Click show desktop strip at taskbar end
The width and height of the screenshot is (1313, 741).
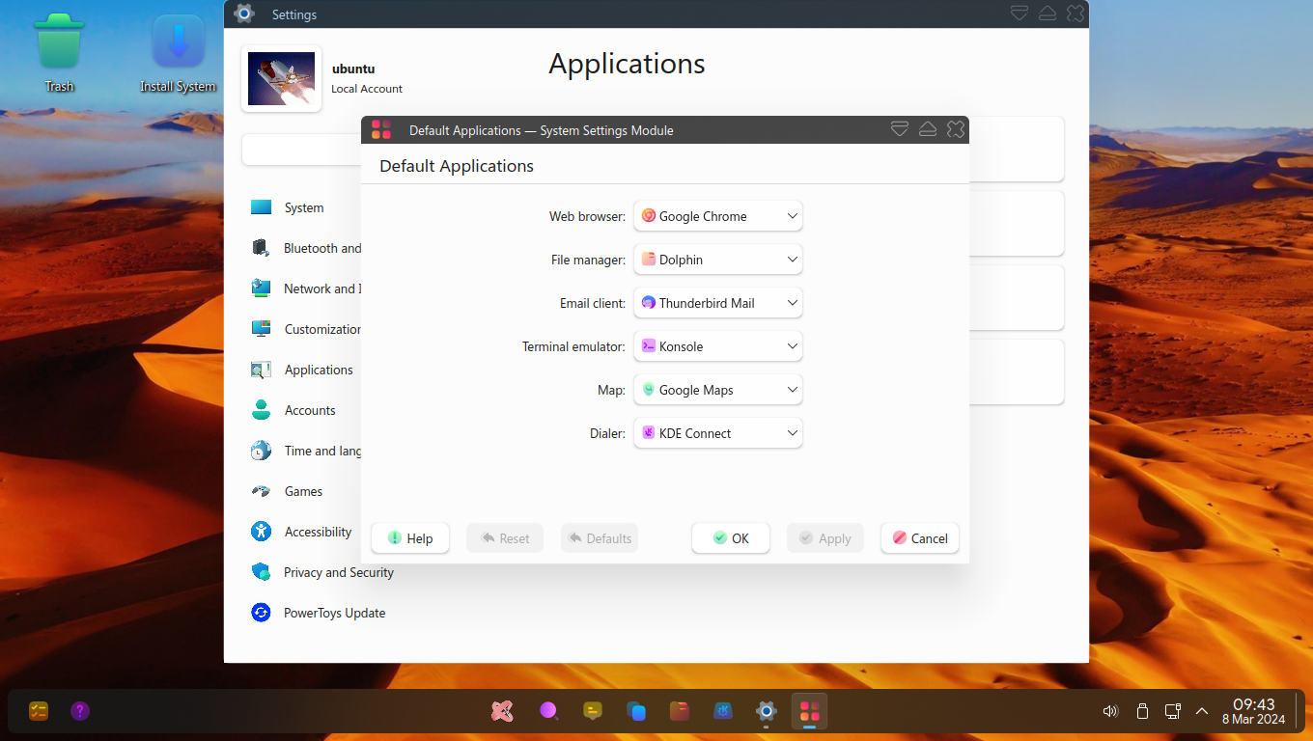pos(1297,711)
